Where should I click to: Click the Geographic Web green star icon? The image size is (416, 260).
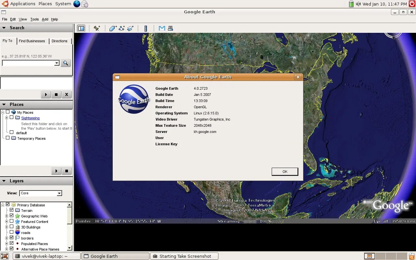[18, 216]
